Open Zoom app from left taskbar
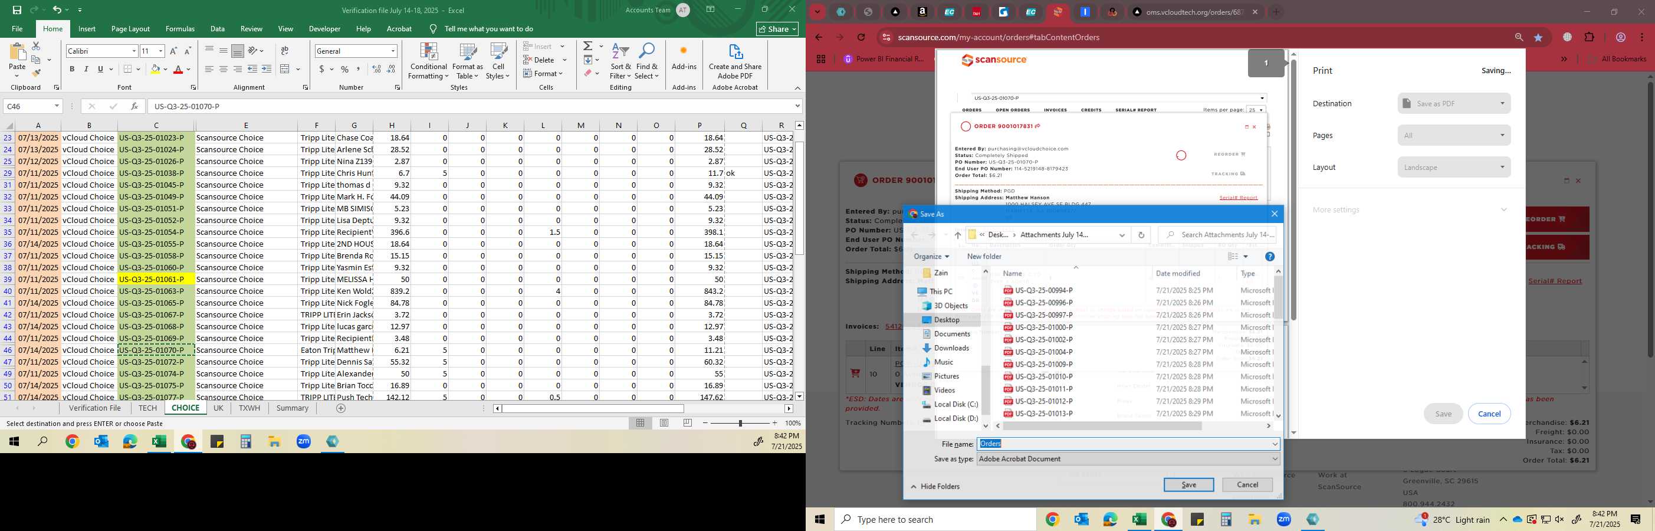The image size is (1655, 531). [x=303, y=442]
